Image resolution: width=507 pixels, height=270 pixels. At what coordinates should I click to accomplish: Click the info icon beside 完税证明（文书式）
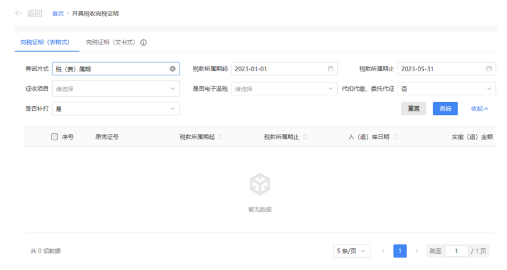click(143, 42)
